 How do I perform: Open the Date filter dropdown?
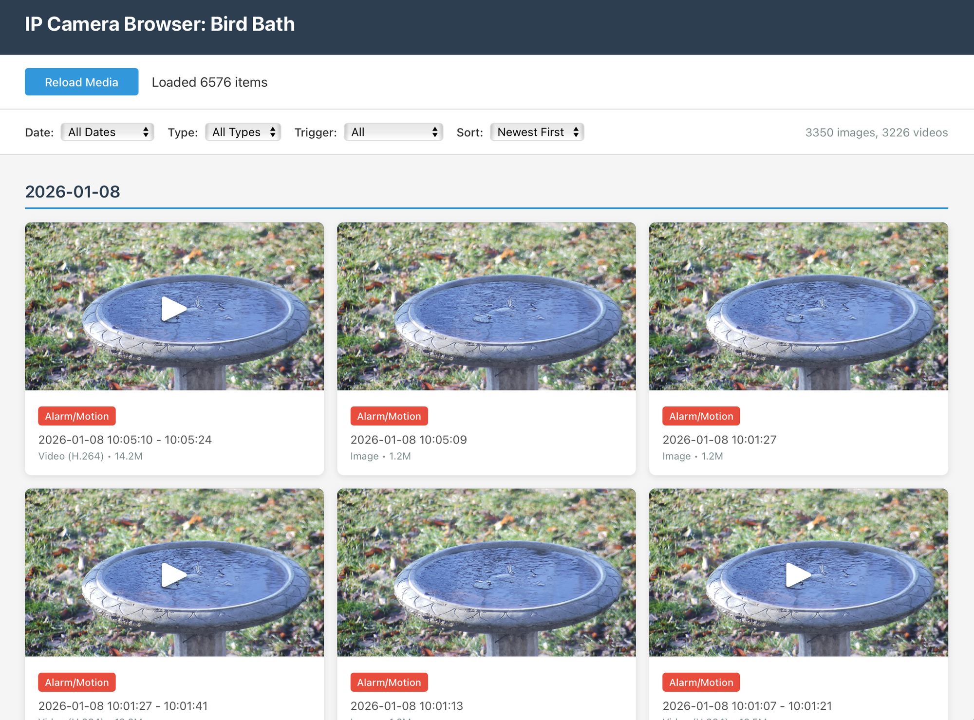[x=107, y=132]
